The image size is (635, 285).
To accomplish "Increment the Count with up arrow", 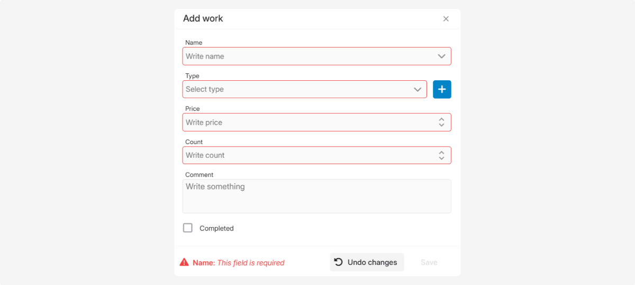I will 441,153.
